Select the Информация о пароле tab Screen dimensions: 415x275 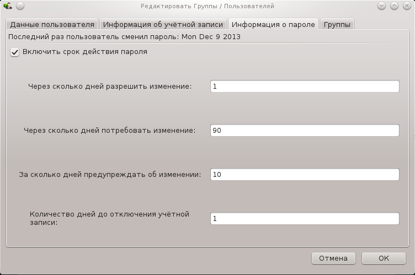click(273, 24)
